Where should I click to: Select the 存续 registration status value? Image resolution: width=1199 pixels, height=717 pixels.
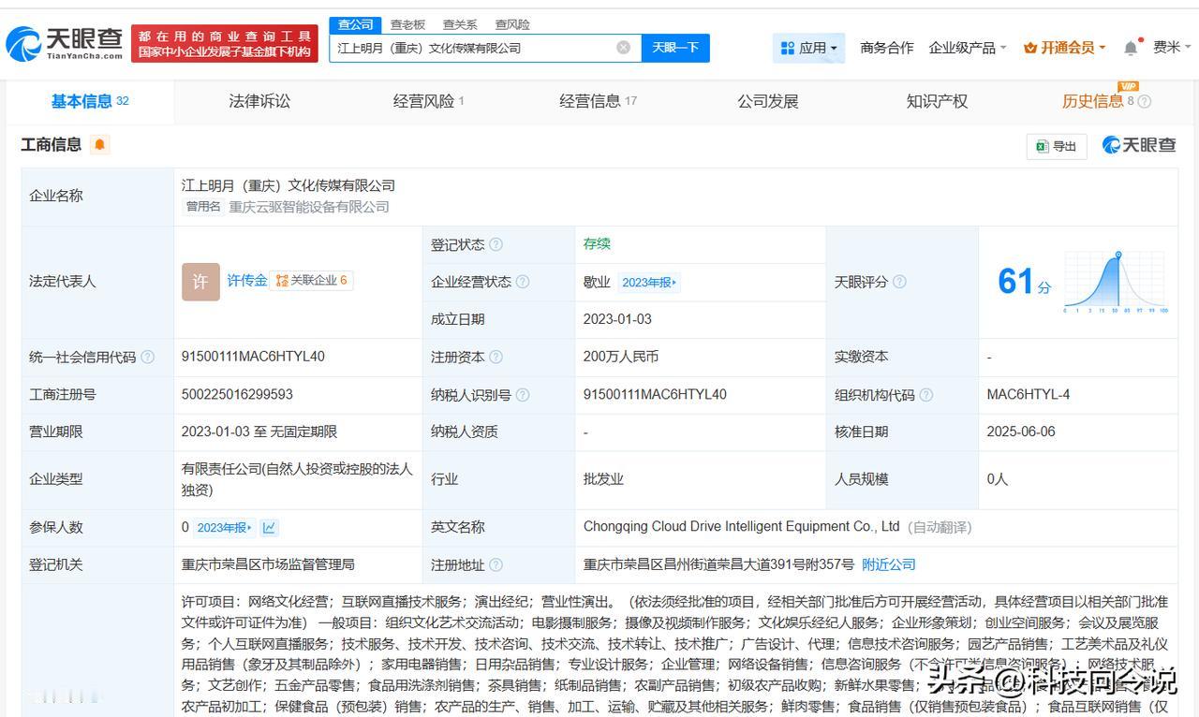click(x=597, y=244)
